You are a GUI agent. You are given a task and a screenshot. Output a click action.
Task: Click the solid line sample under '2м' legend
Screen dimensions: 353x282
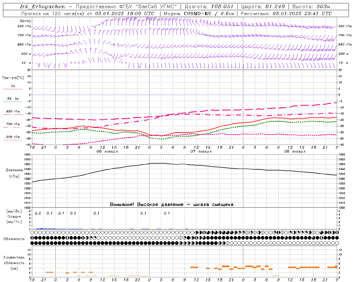coord(12,89)
